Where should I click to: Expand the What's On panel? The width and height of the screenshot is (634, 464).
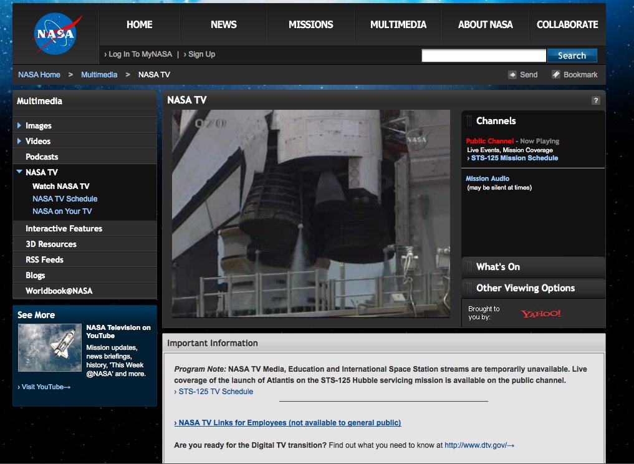tap(497, 267)
